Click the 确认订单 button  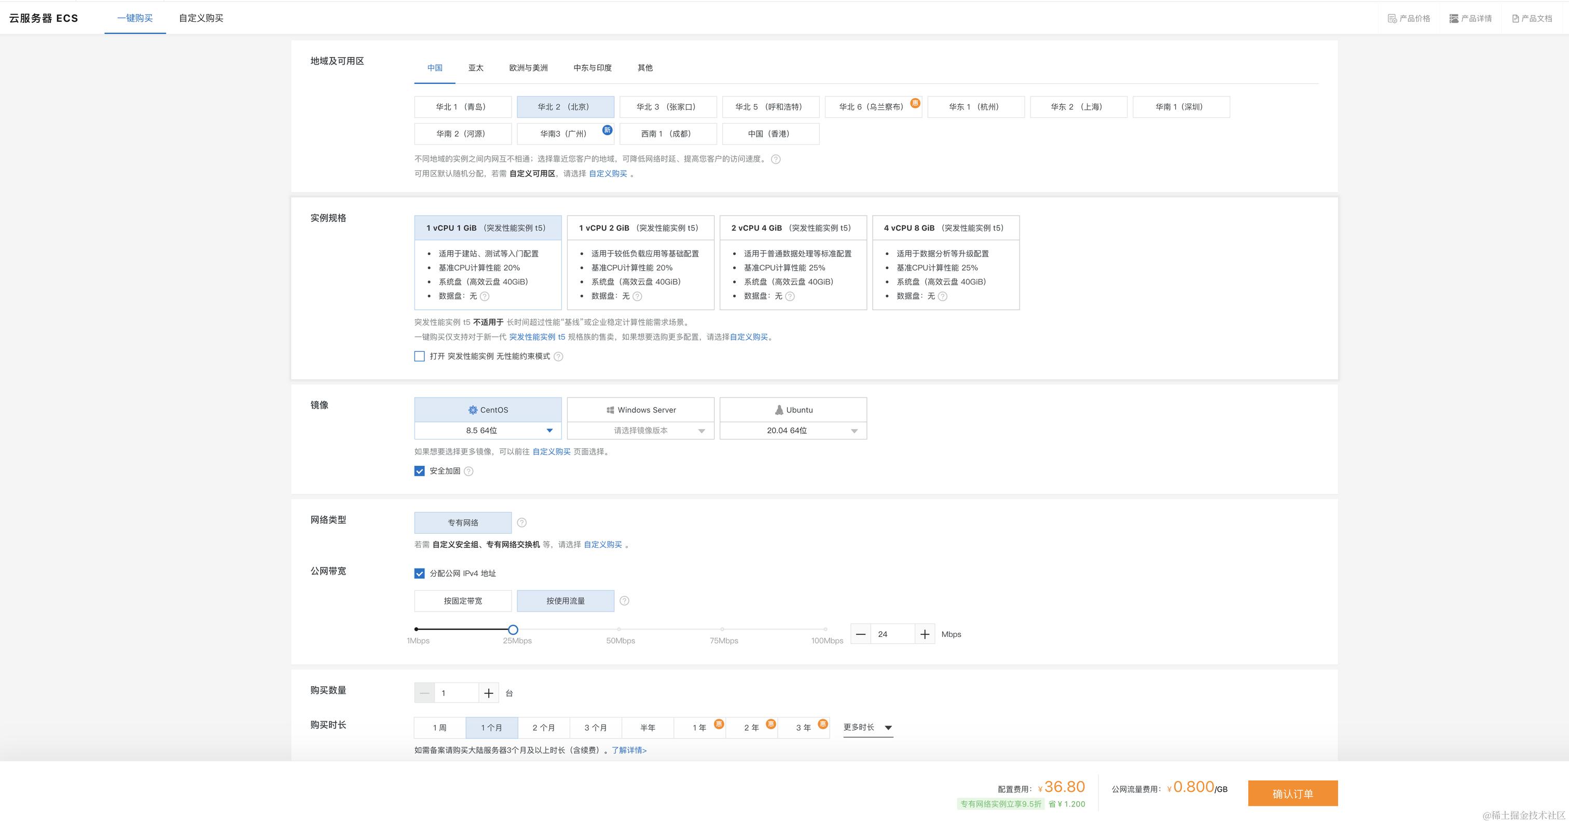tap(1292, 793)
